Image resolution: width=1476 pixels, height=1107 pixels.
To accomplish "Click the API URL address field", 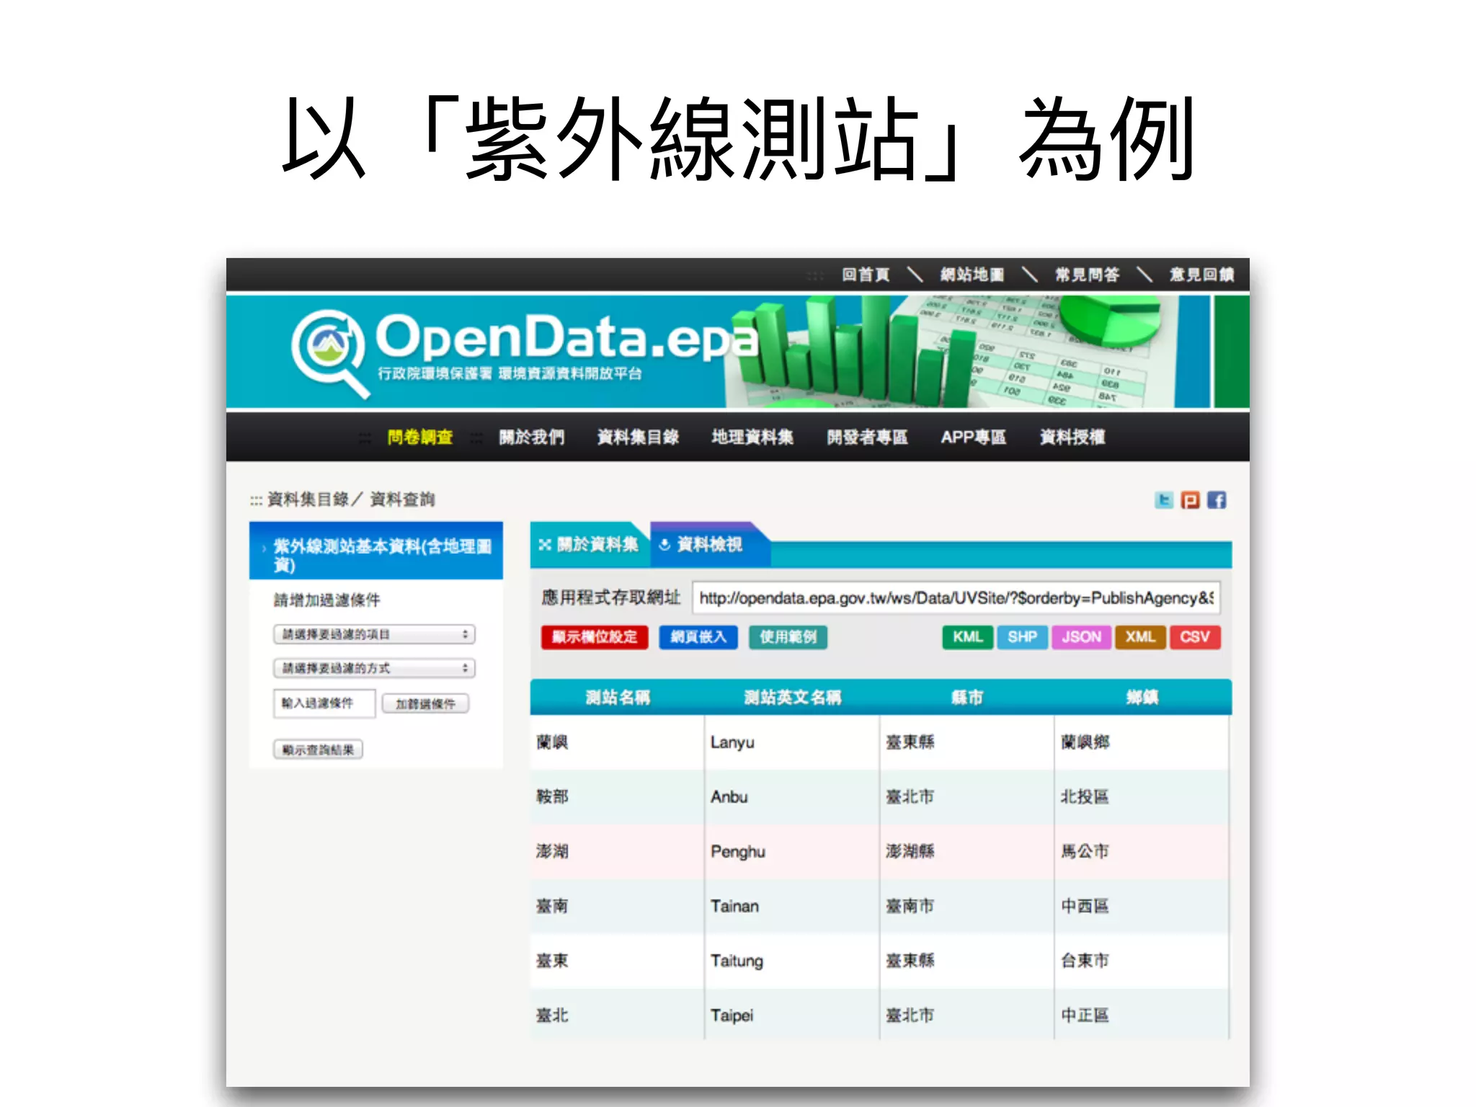I will tap(956, 598).
